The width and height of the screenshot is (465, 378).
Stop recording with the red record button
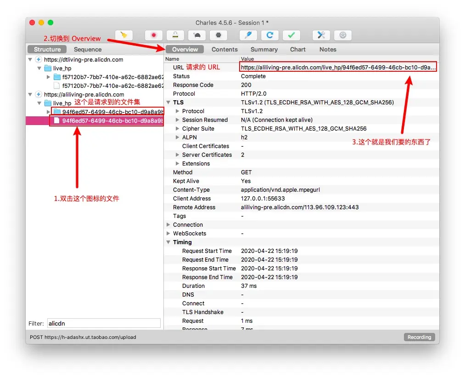[154, 35]
